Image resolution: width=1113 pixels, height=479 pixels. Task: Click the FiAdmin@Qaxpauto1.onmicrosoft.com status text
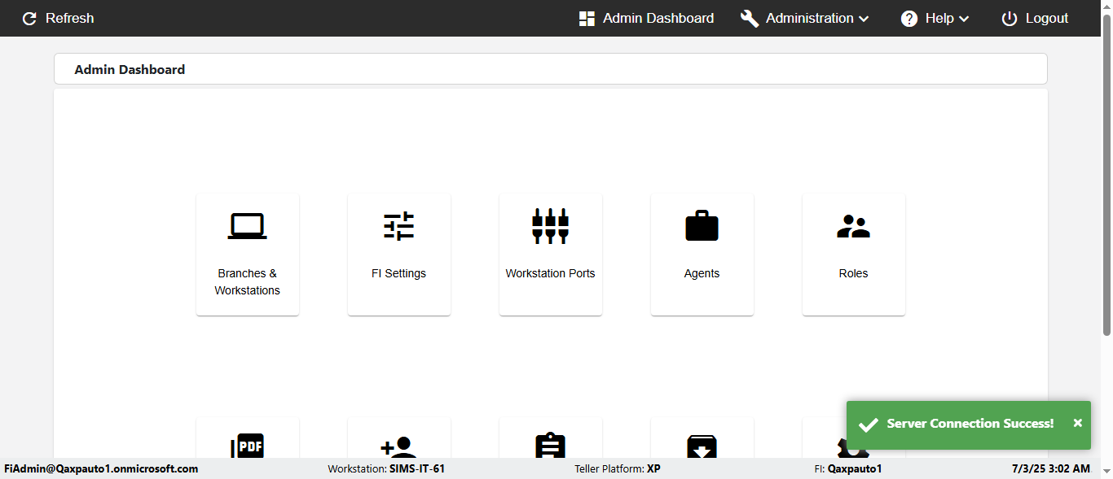click(x=101, y=469)
